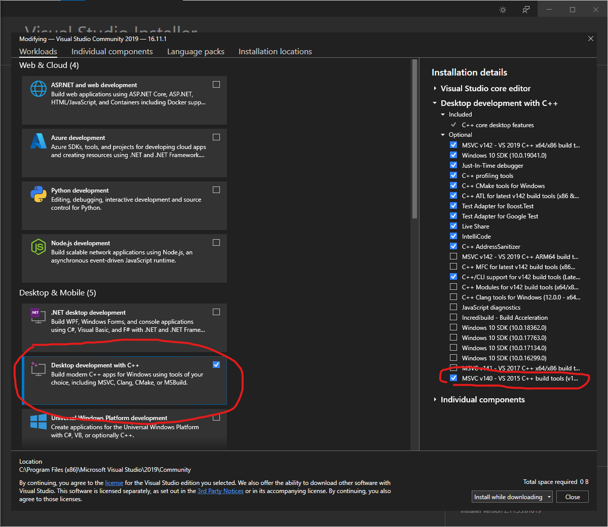
Task: Uncheck IntelliCode component
Action: [453, 236]
